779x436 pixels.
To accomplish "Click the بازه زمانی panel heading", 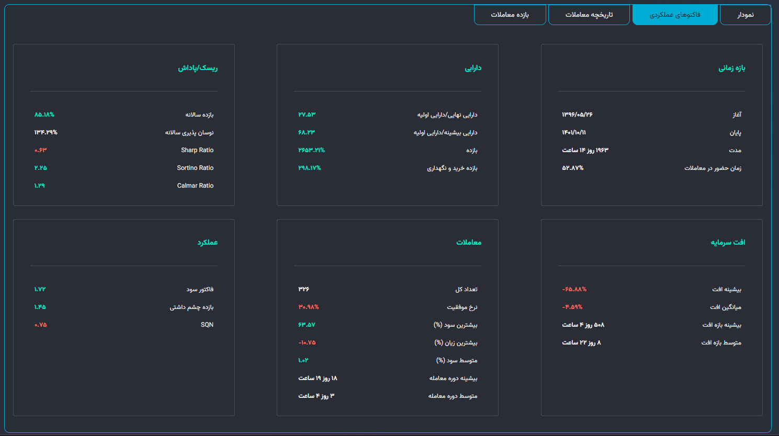I will [x=731, y=68].
